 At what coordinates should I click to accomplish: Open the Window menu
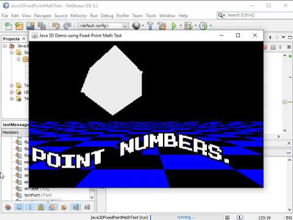(167, 16)
